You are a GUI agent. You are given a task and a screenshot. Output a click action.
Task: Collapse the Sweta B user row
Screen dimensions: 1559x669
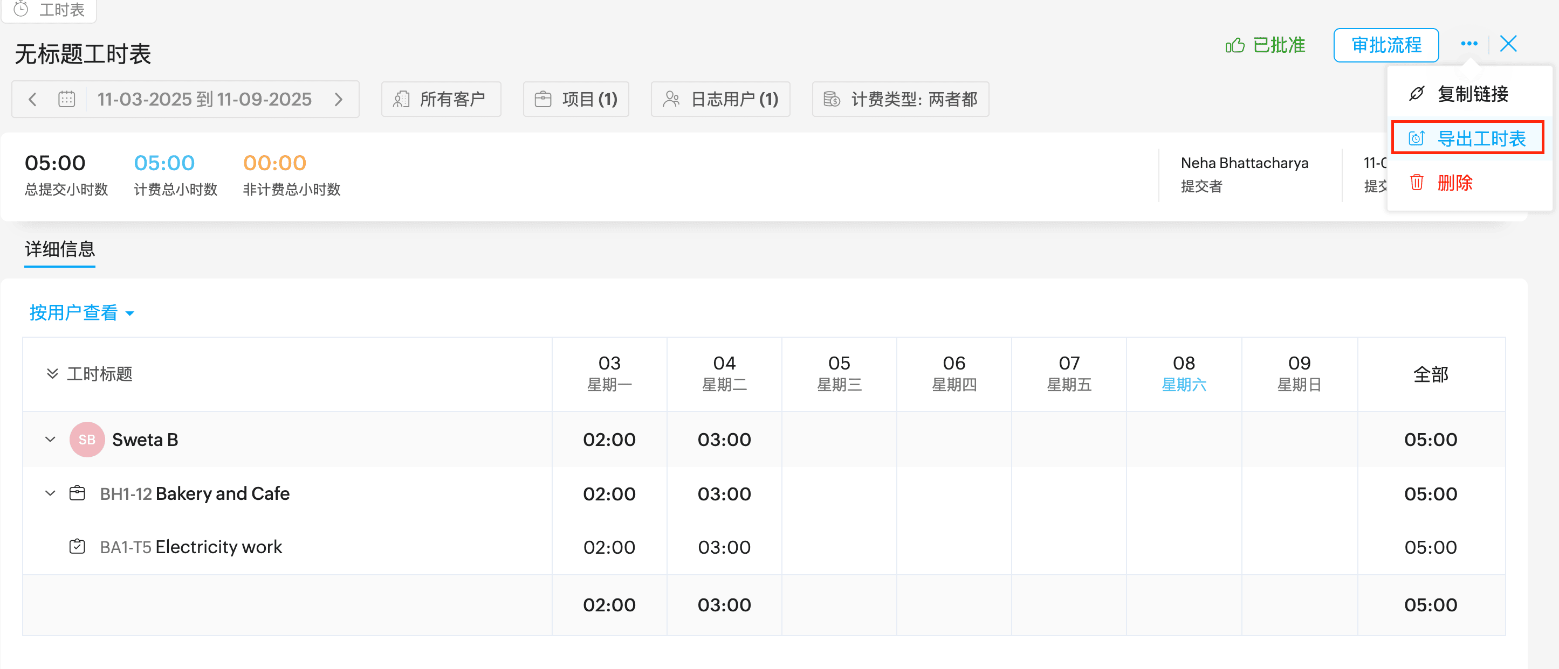coord(50,440)
